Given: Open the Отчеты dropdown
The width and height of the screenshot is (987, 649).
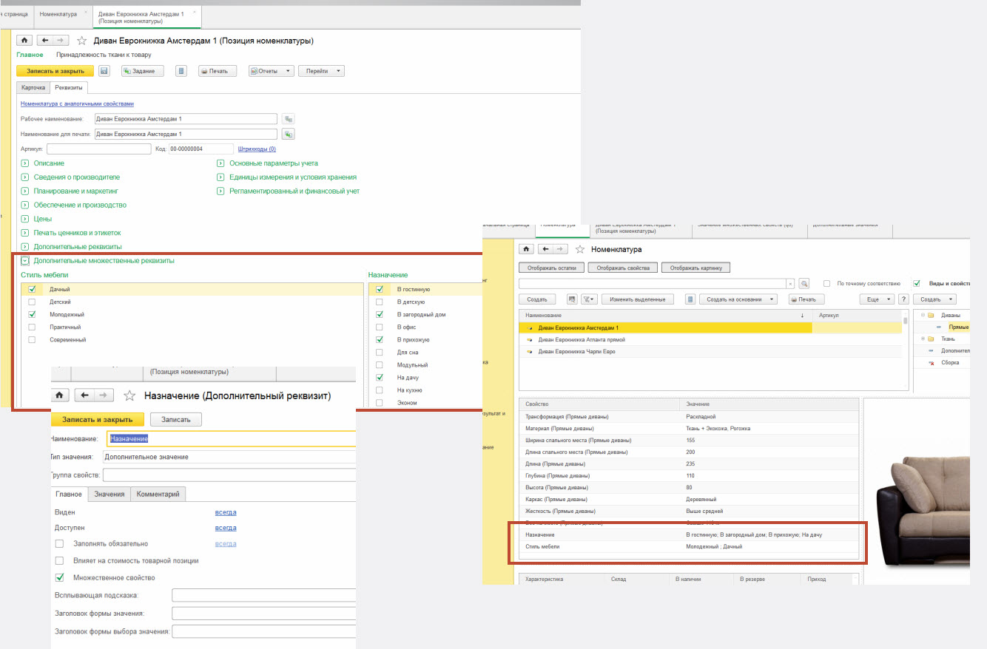Looking at the screenshot, I should pyautogui.click(x=272, y=71).
